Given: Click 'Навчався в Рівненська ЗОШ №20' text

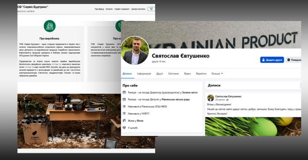Looking at the screenshot, I should 147,107.
